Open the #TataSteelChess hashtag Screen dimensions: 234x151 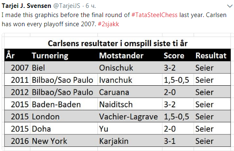pos(154,15)
